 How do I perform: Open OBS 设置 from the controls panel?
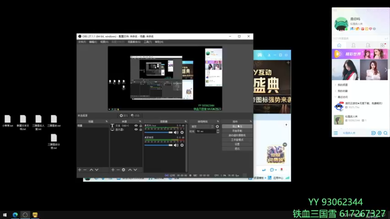(237, 144)
